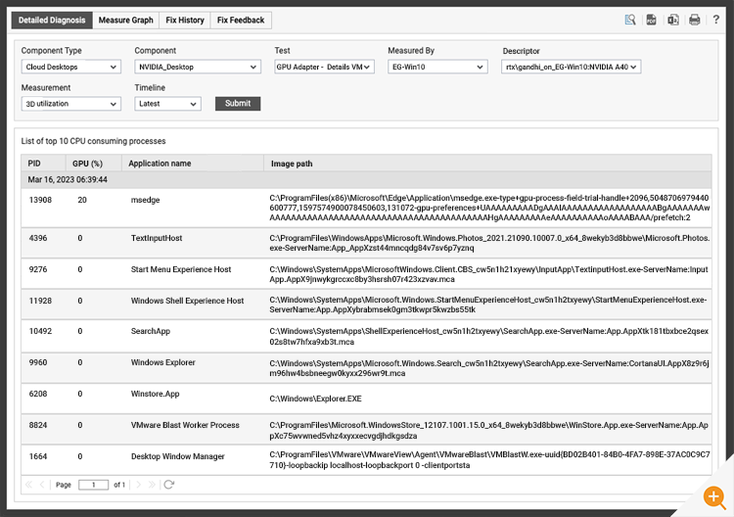Image resolution: width=734 pixels, height=517 pixels.
Task: Open the Measured By dropdown EG-Win10
Action: tap(437, 67)
